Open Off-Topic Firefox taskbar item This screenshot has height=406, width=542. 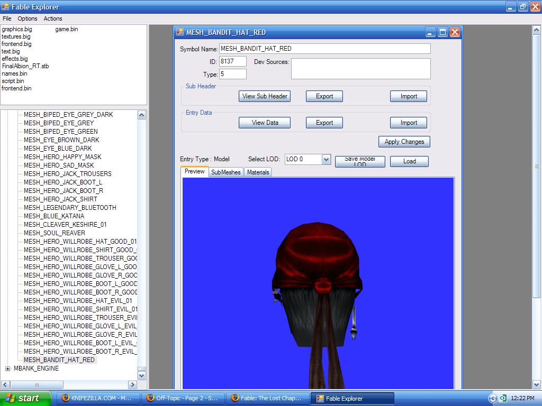[x=183, y=398]
